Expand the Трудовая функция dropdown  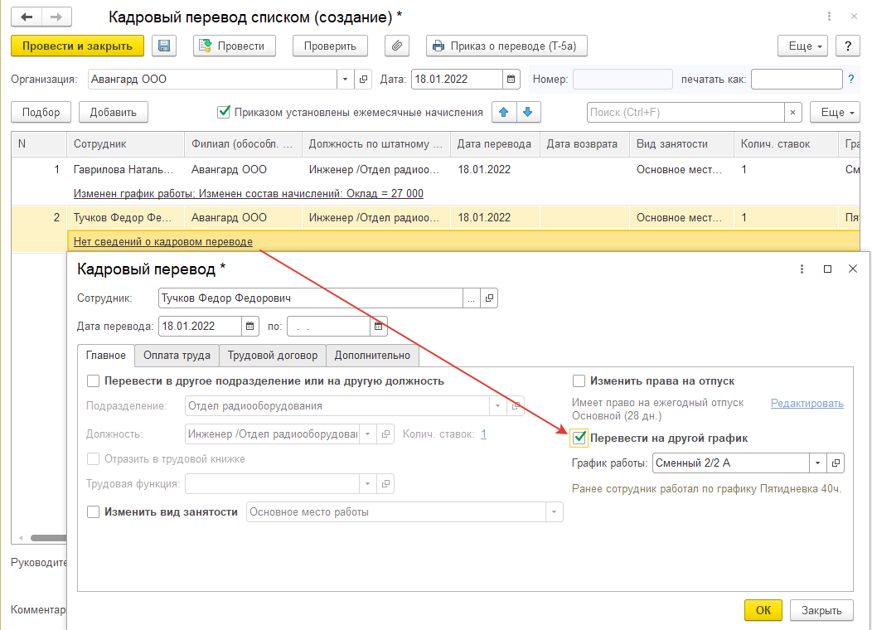point(367,484)
